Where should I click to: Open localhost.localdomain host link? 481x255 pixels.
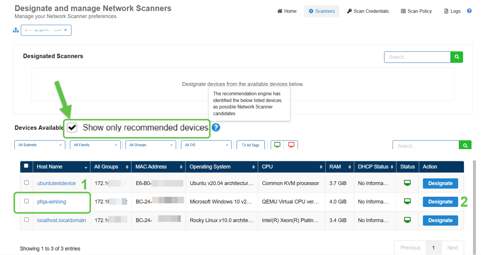61,220
